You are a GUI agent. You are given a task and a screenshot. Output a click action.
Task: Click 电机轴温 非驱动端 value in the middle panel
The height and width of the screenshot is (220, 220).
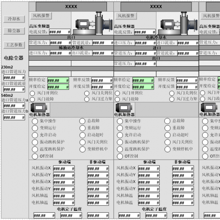(x=183, y=203)
